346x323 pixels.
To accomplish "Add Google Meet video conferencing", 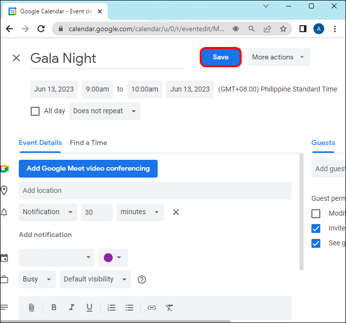I will click(88, 169).
